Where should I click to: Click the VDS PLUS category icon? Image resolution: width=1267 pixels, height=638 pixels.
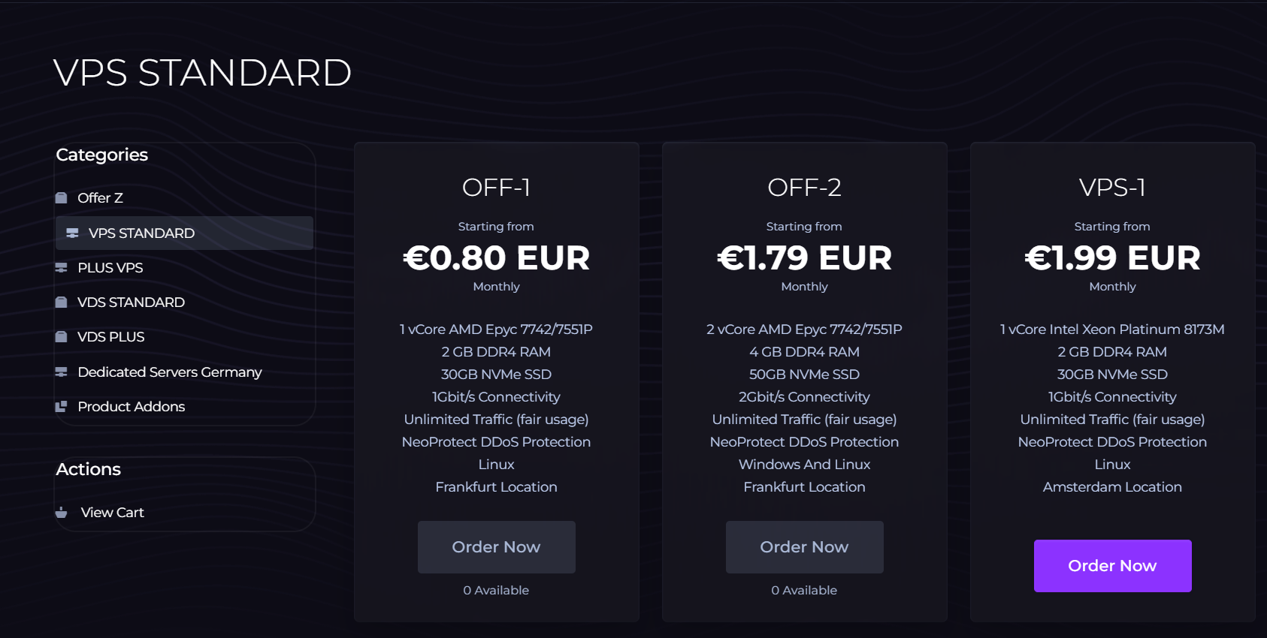pyautogui.click(x=62, y=337)
